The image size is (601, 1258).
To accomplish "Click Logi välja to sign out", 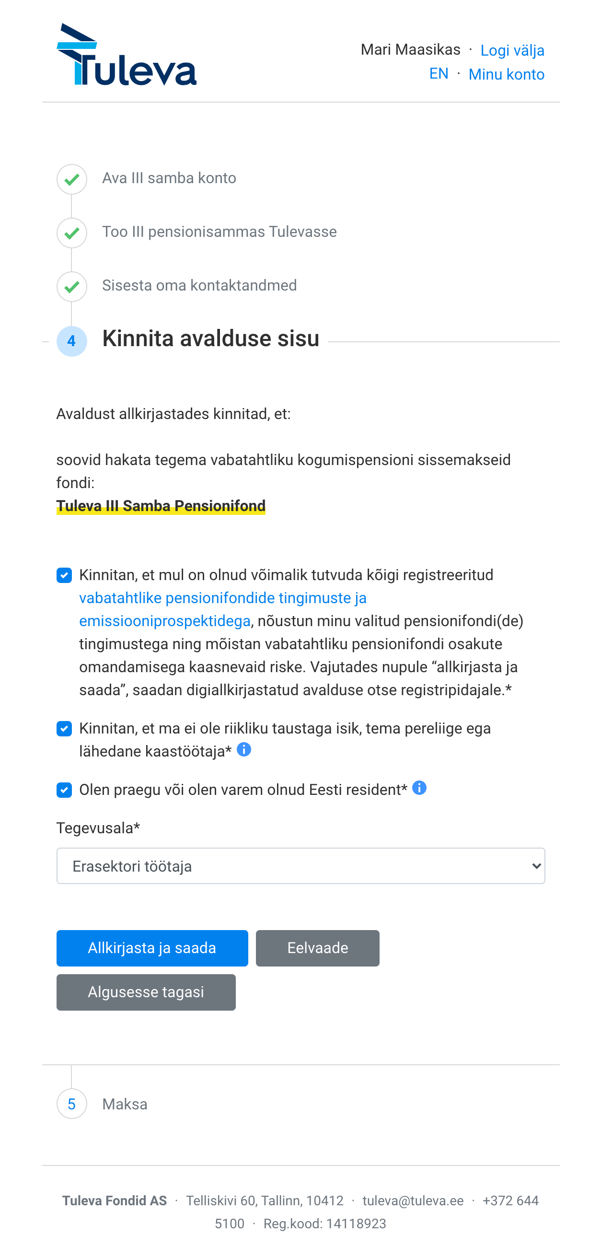I will pos(512,50).
